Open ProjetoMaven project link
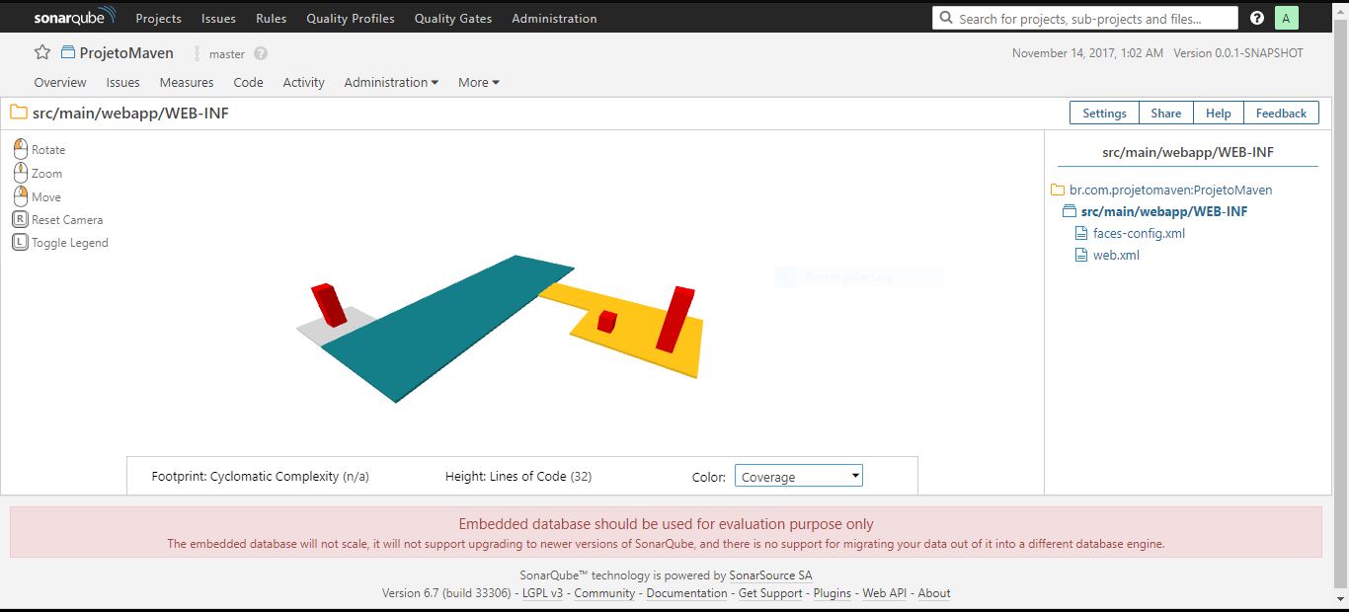 [x=125, y=53]
